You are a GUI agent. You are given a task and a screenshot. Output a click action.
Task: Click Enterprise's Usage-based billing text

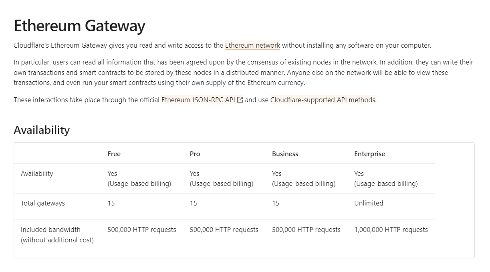(385, 183)
